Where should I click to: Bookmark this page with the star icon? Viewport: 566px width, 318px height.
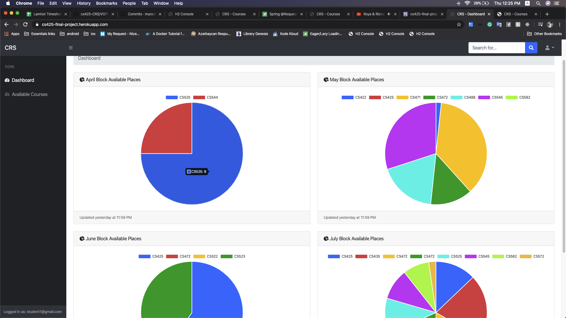click(459, 24)
